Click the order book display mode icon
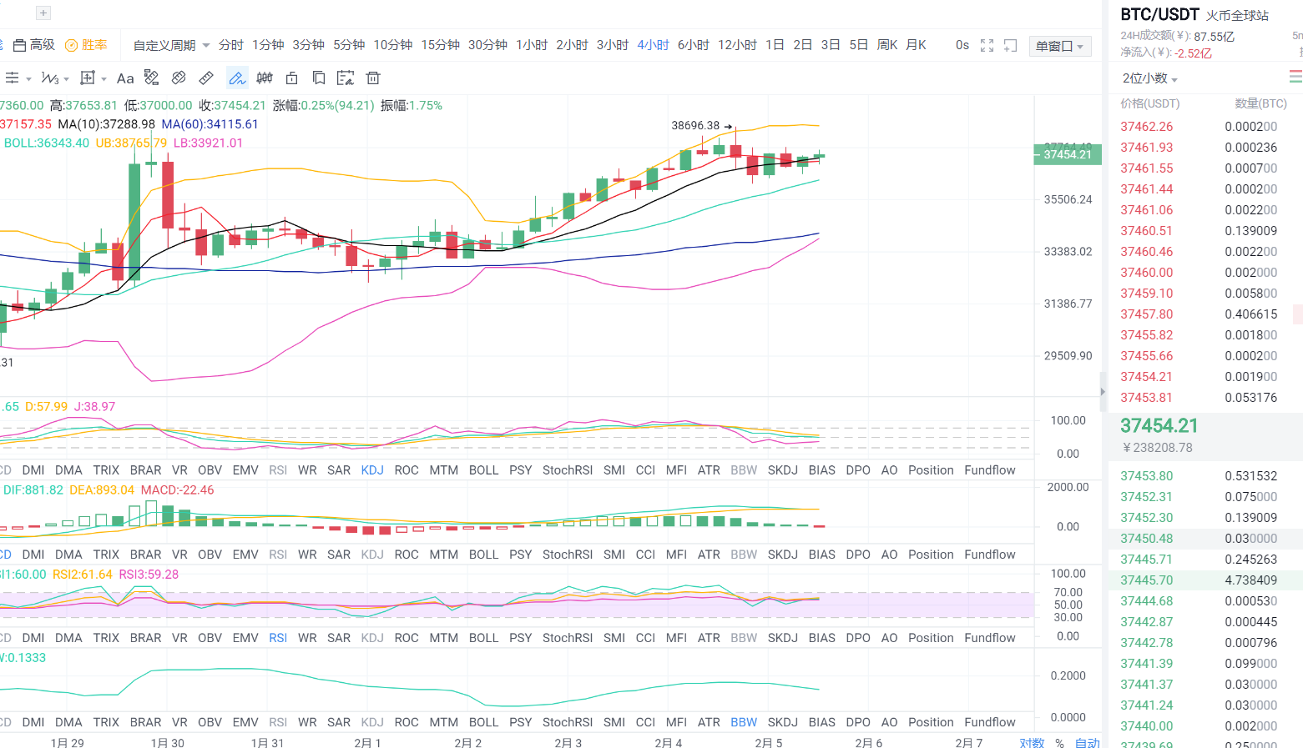The image size is (1303, 748). pyautogui.click(x=1295, y=78)
